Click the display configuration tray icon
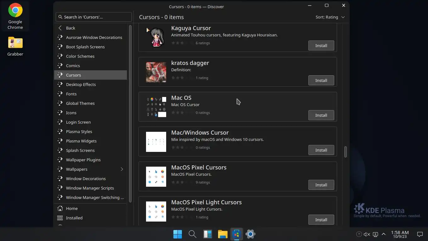This screenshot has width=428, height=241. click(x=375, y=234)
